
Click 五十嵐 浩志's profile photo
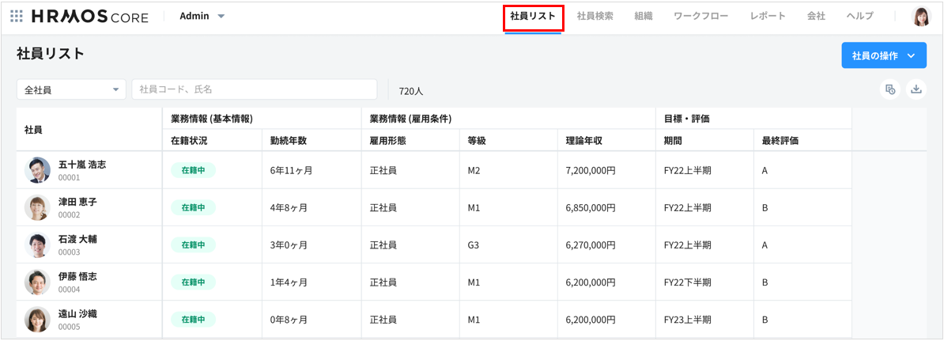(37, 170)
